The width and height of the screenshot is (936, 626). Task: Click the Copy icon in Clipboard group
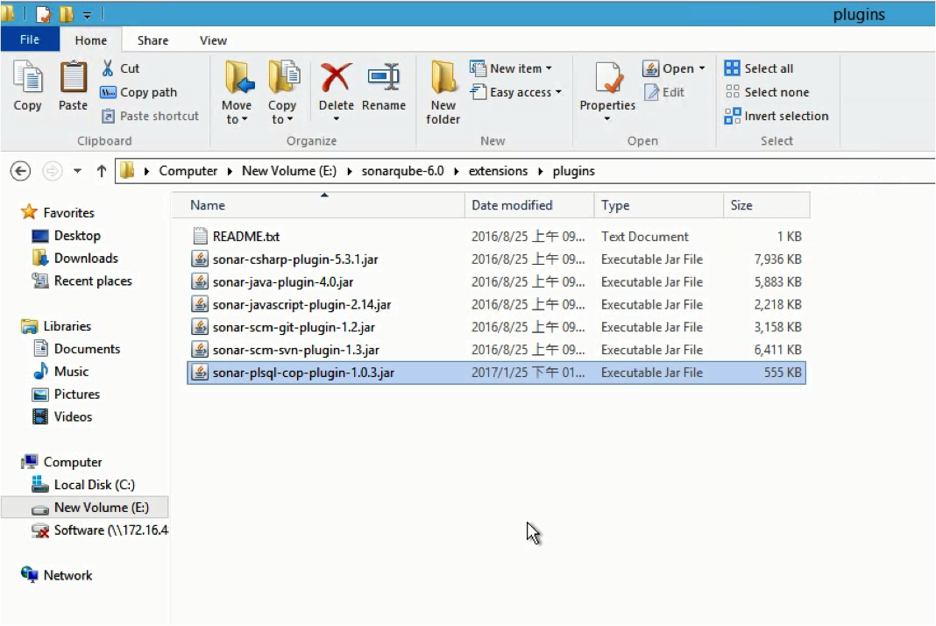(27, 78)
